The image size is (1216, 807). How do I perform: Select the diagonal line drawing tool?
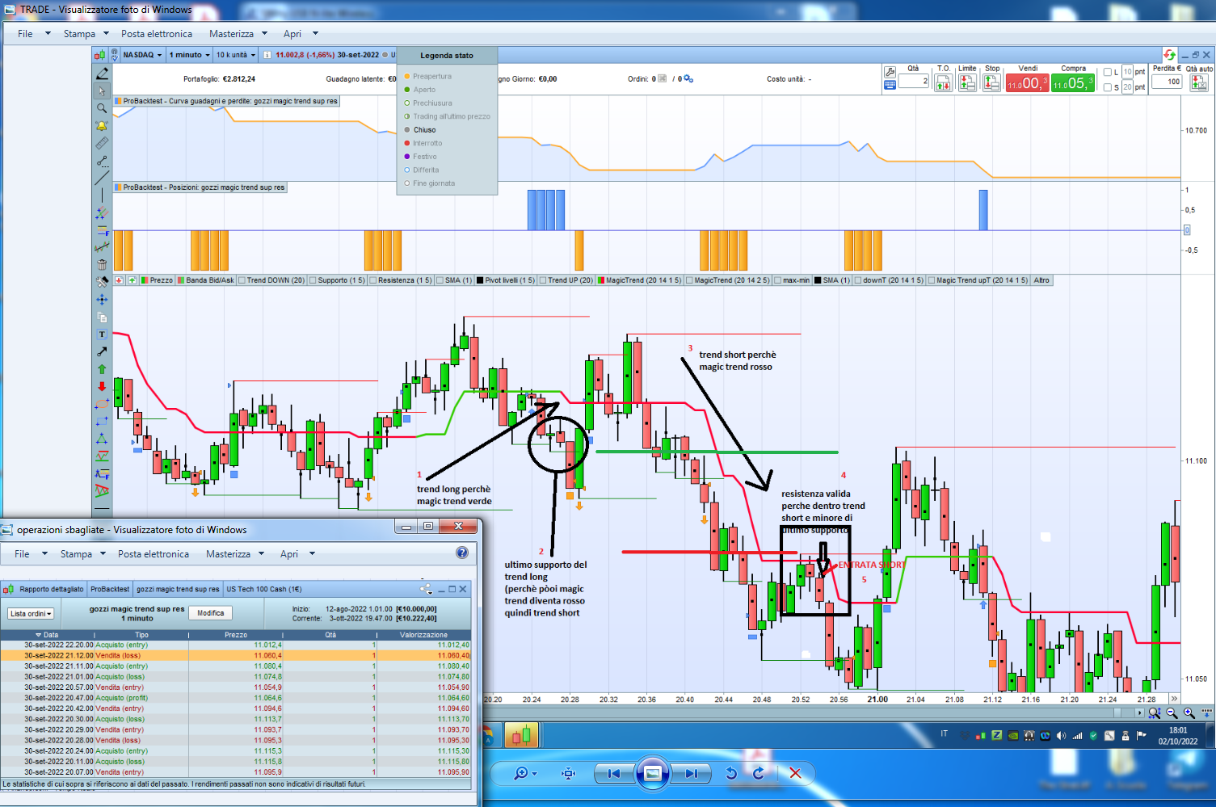(x=102, y=179)
